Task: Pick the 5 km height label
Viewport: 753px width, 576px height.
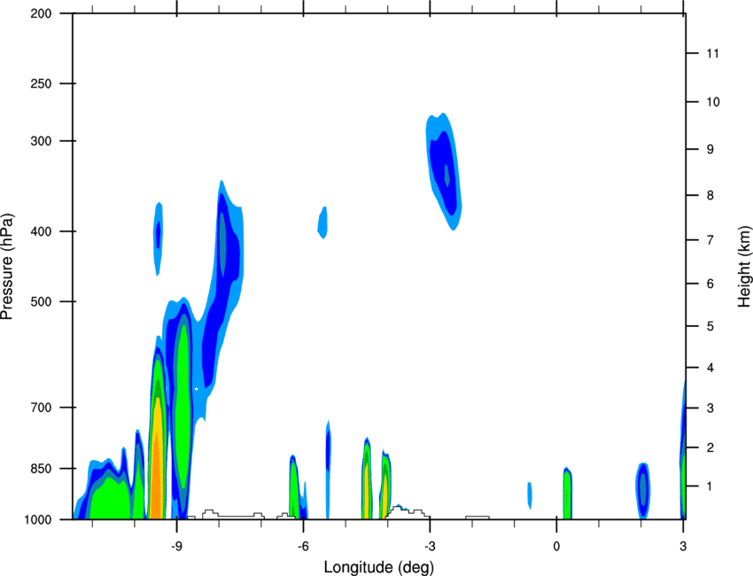Action: click(x=710, y=327)
